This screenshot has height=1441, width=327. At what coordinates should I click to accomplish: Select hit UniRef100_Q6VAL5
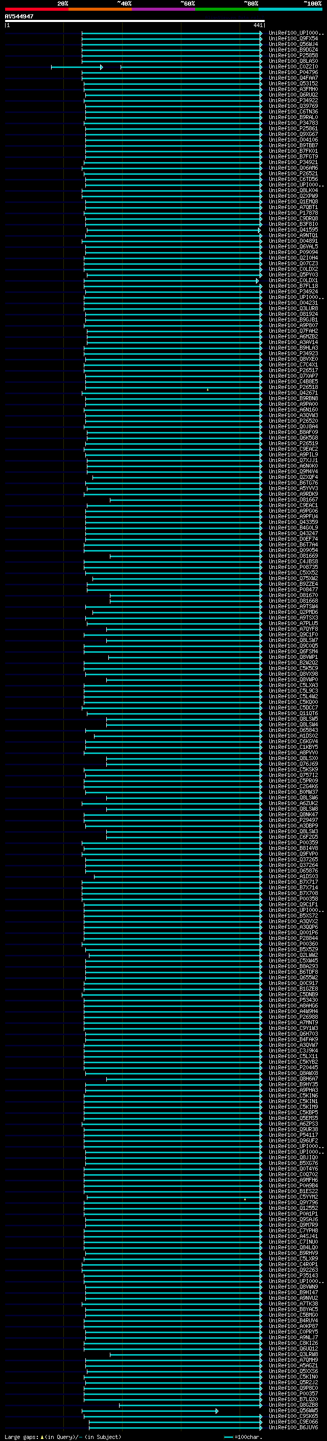pyautogui.click(x=293, y=246)
